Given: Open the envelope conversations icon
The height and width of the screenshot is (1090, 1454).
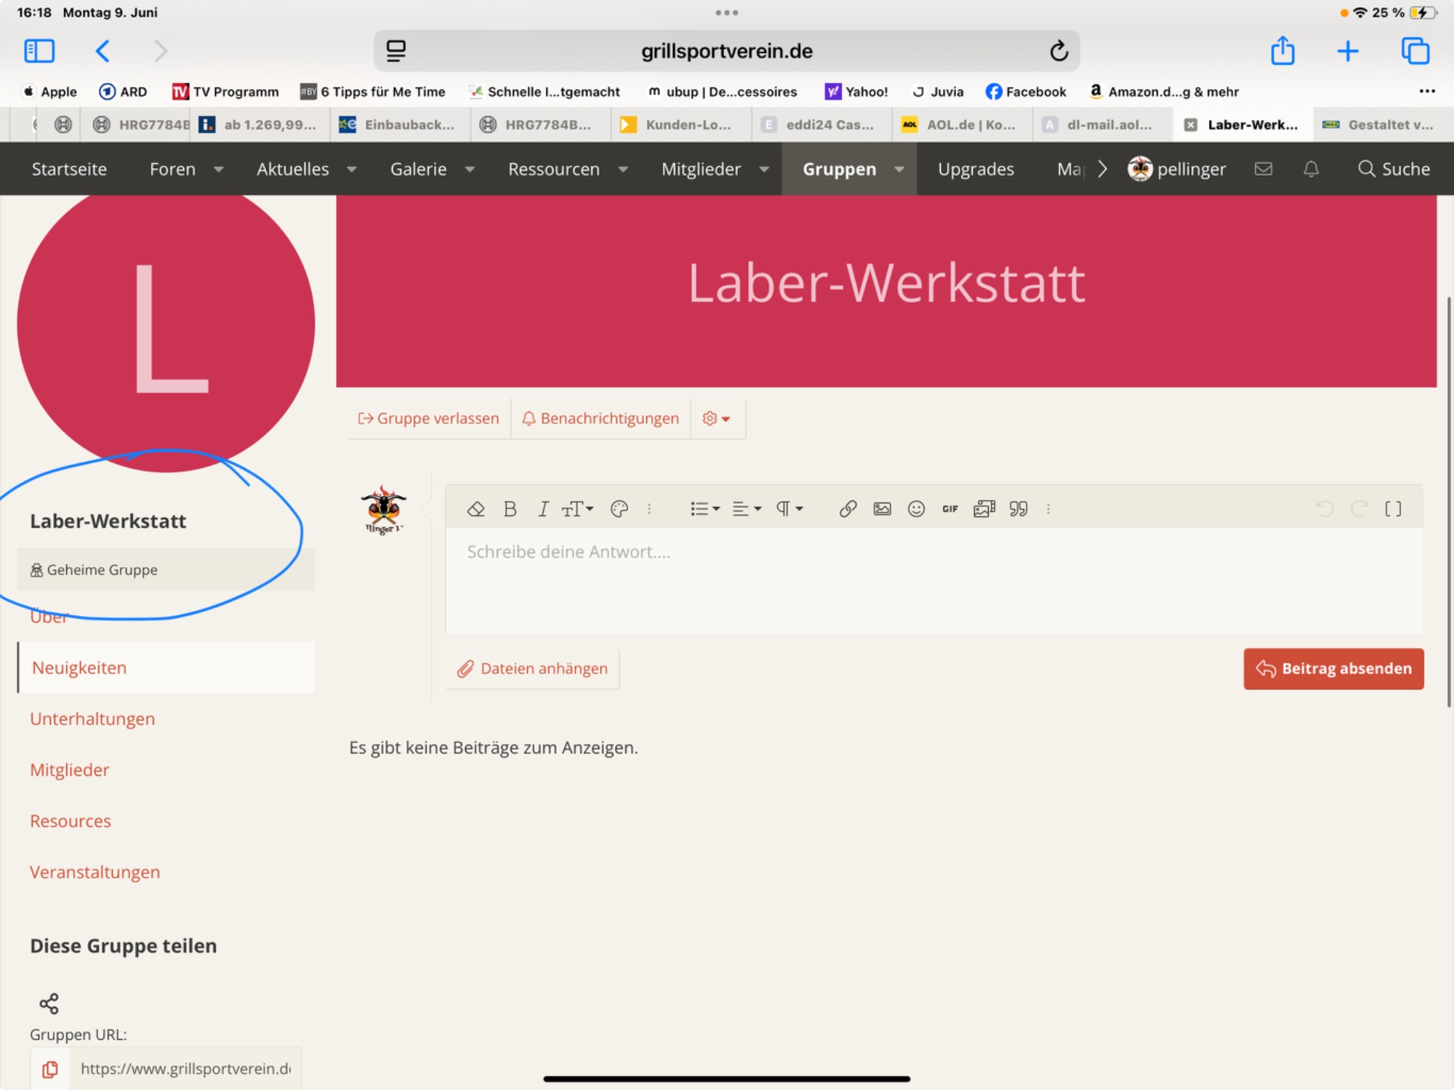Looking at the screenshot, I should pyautogui.click(x=1264, y=169).
